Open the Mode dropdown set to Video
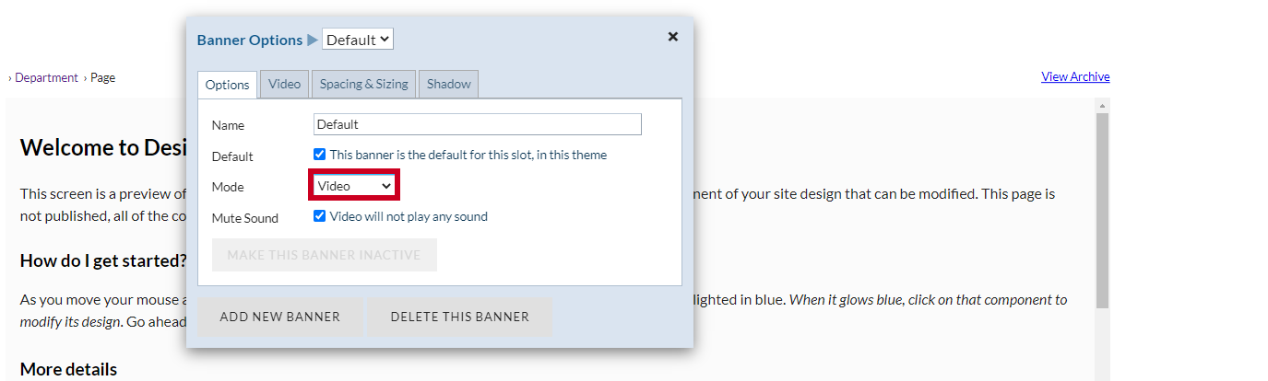 pyautogui.click(x=355, y=186)
